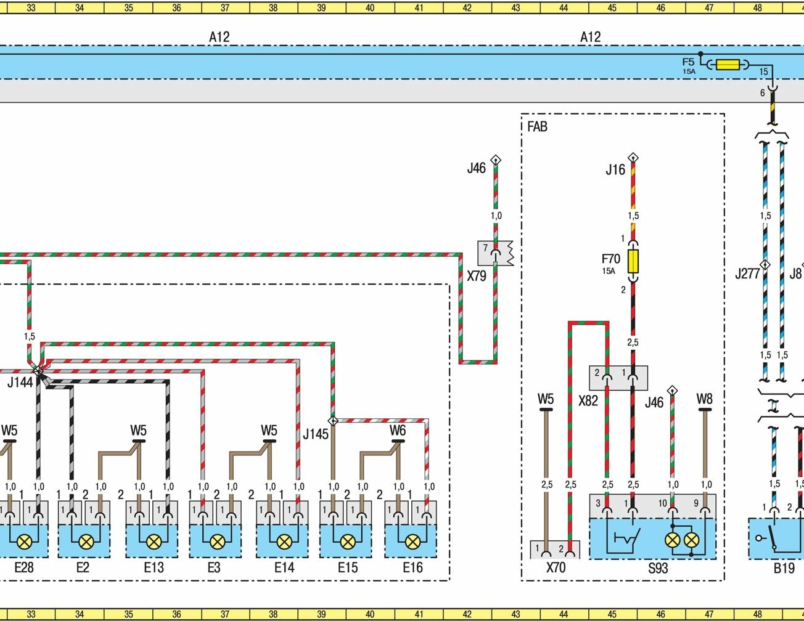Select the X70 connector block
The height and width of the screenshot is (621, 804).
coord(555,550)
